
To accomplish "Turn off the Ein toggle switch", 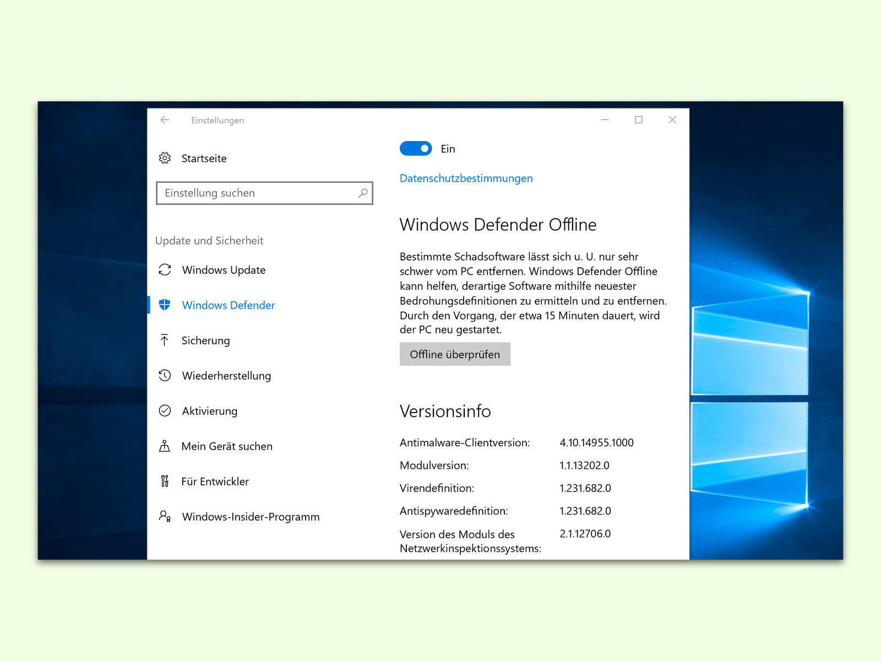I will tap(416, 149).
